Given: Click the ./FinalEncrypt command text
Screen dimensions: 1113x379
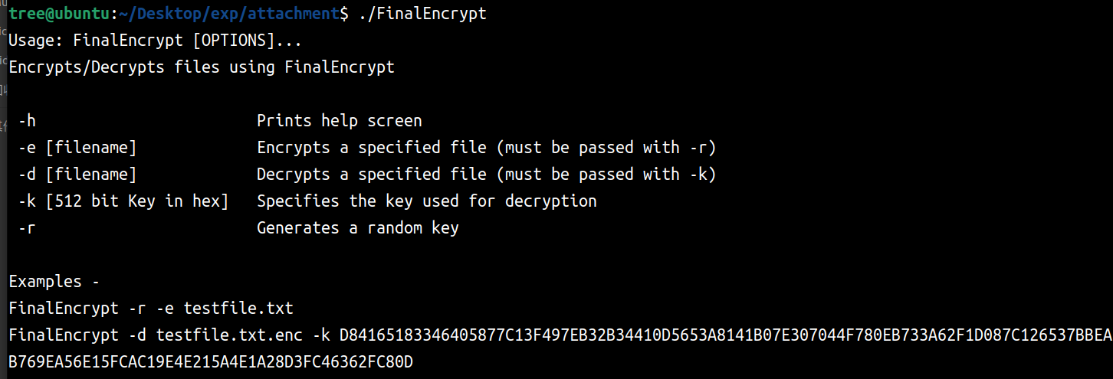Looking at the screenshot, I should tap(422, 14).
